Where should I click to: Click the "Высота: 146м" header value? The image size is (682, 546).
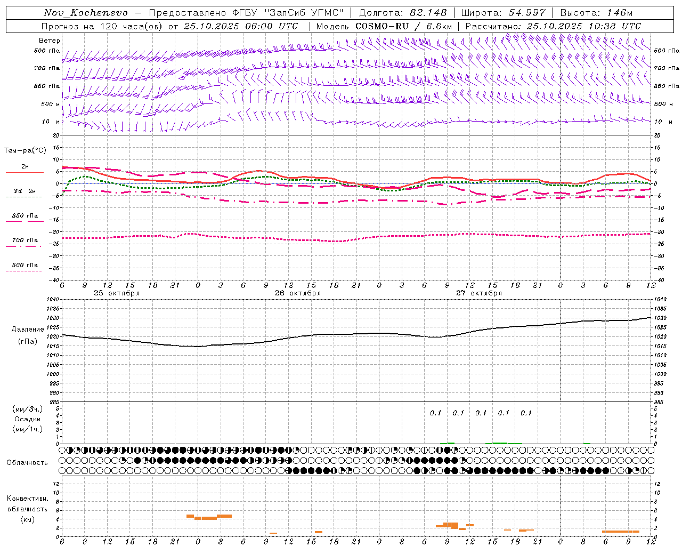pos(597,13)
